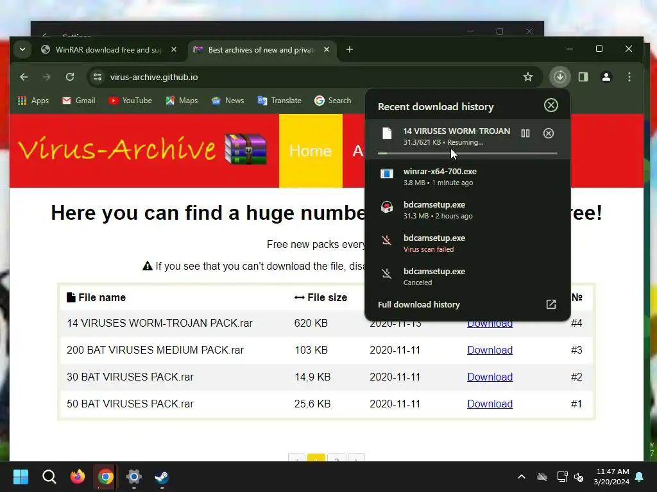This screenshot has height=492, width=657.
Task: Cancel the 14 VIRUSES WORM-TROJAN download
Action: pos(549,133)
